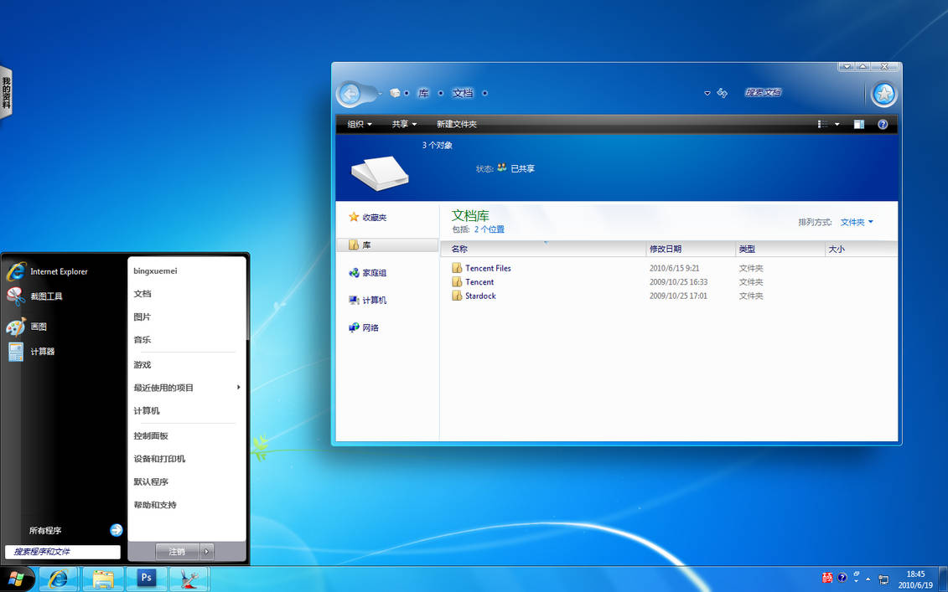Refresh the Explorer address bar

[x=722, y=93]
